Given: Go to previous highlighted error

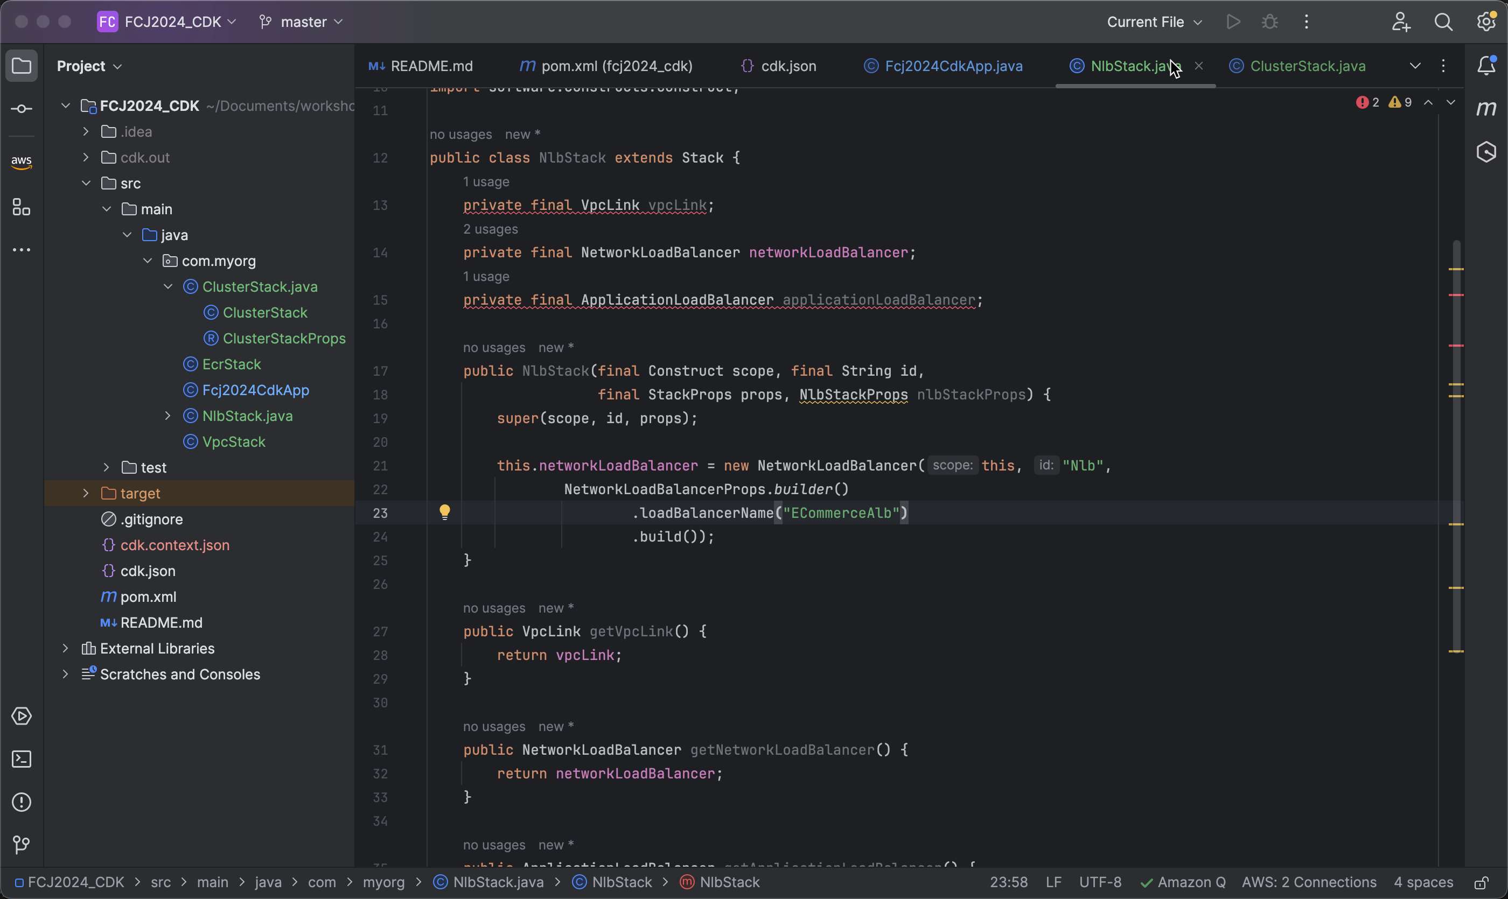Looking at the screenshot, I should pos(1429,102).
